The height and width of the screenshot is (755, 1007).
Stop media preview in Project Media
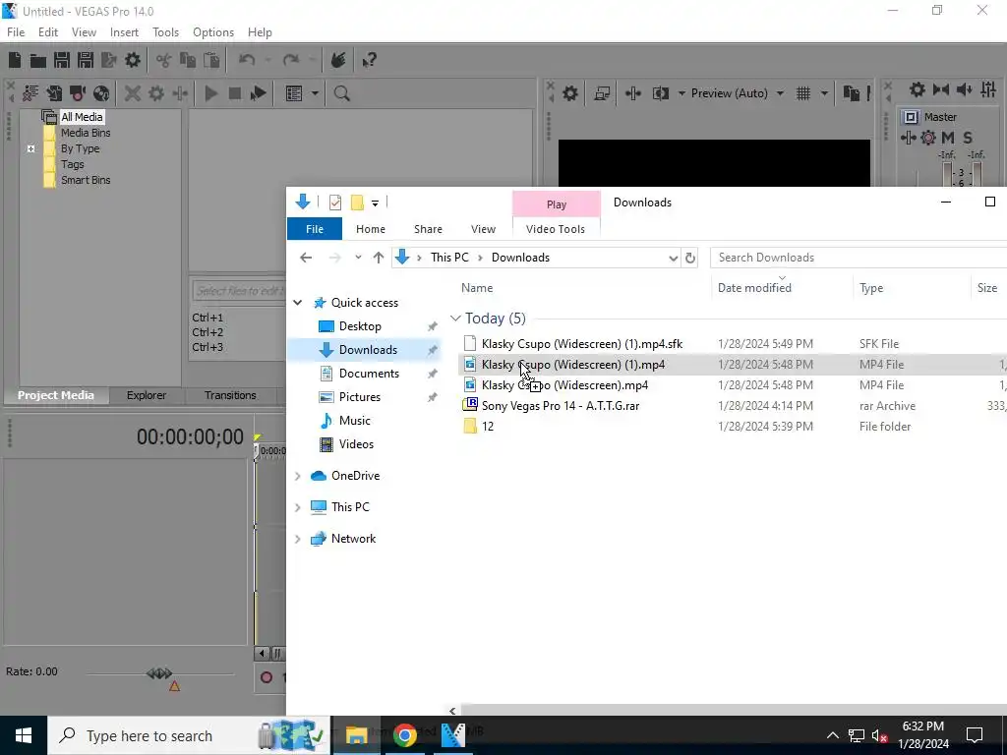[234, 93]
